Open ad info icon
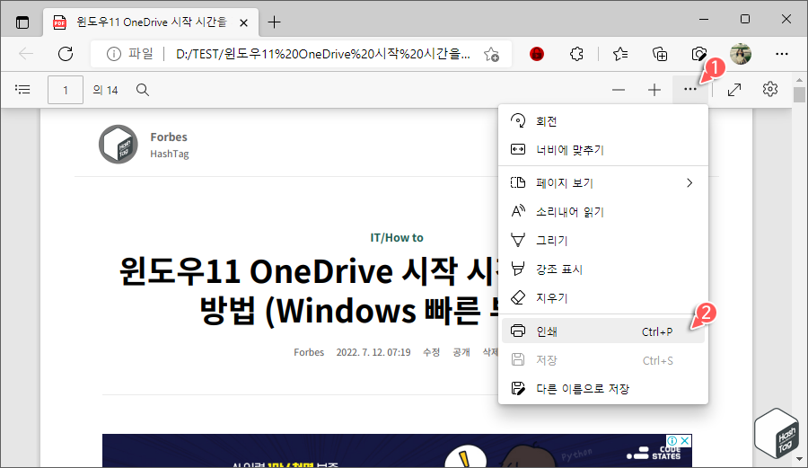 [672, 441]
